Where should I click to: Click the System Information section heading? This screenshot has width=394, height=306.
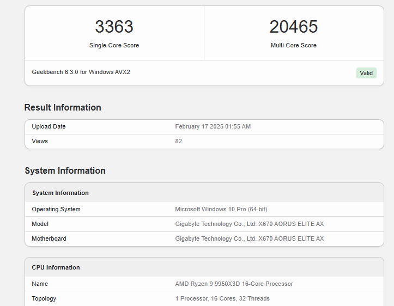pyautogui.click(x=65, y=170)
